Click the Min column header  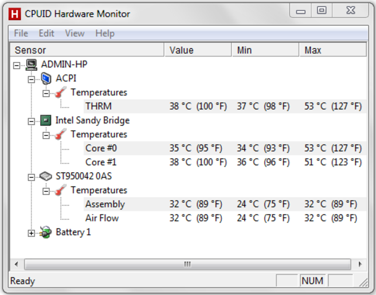tap(266, 50)
